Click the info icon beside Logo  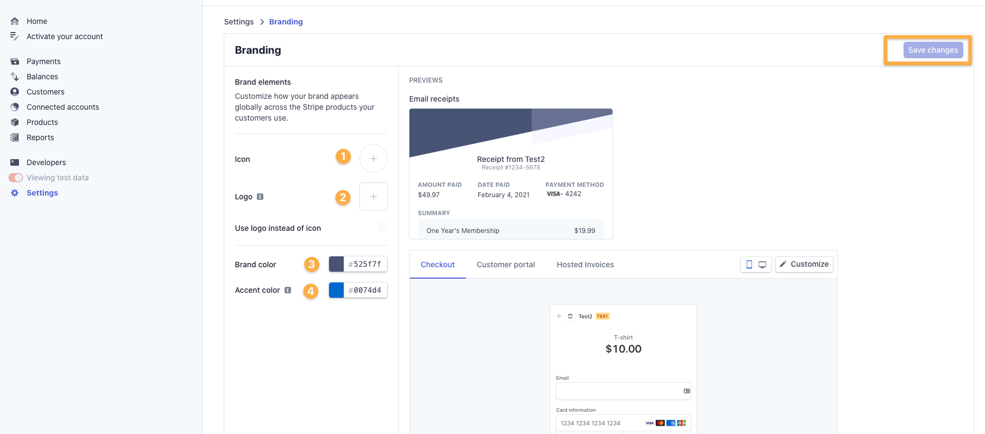pos(260,197)
